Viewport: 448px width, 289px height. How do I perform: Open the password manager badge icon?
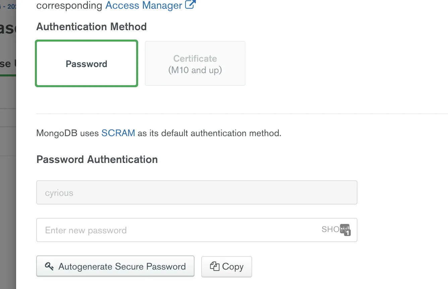[x=345, y=230]
